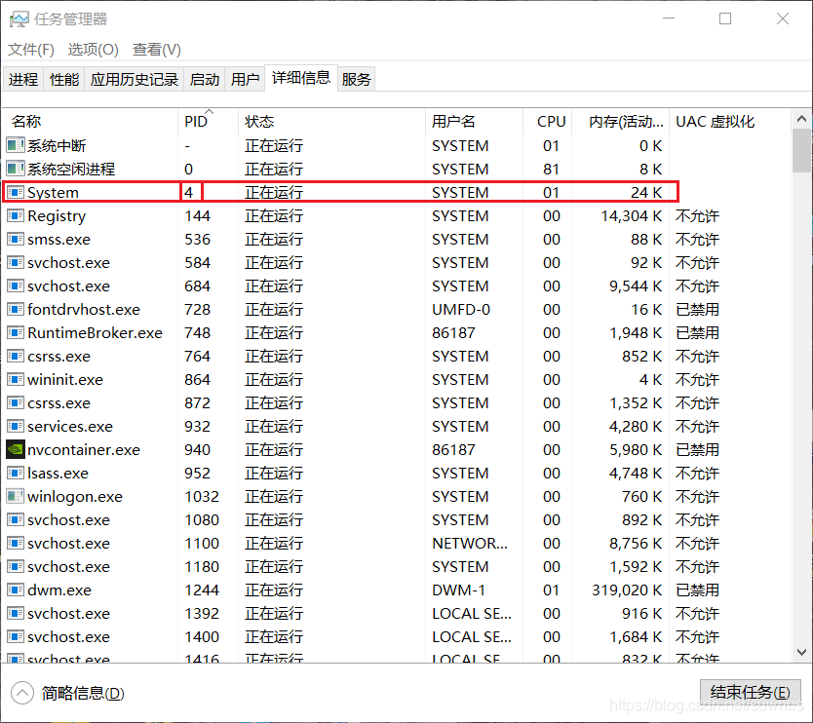Click the vertical scrollbar thumb
The image size is (813, 723).
click(801, 150)
